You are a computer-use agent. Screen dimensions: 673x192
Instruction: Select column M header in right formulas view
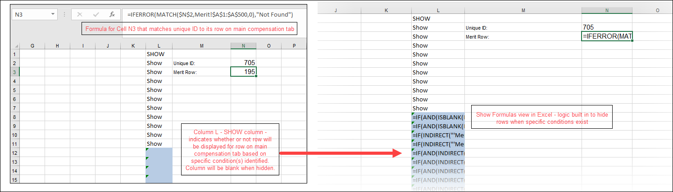click(523, 10)
